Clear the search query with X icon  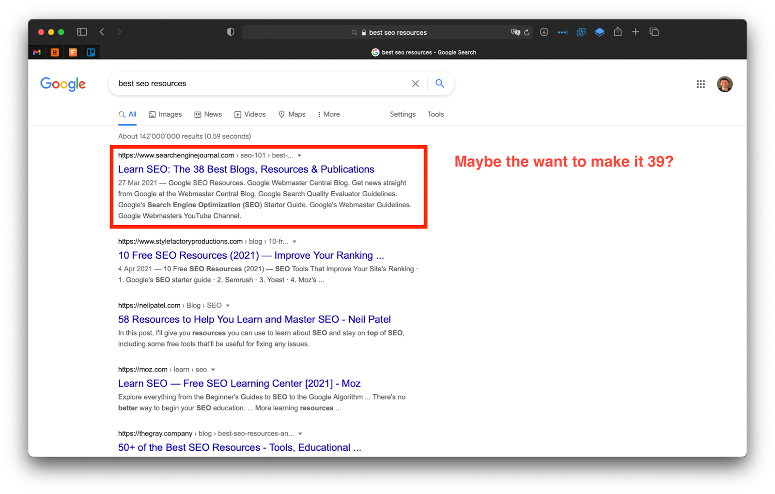(x=416, y=84)
